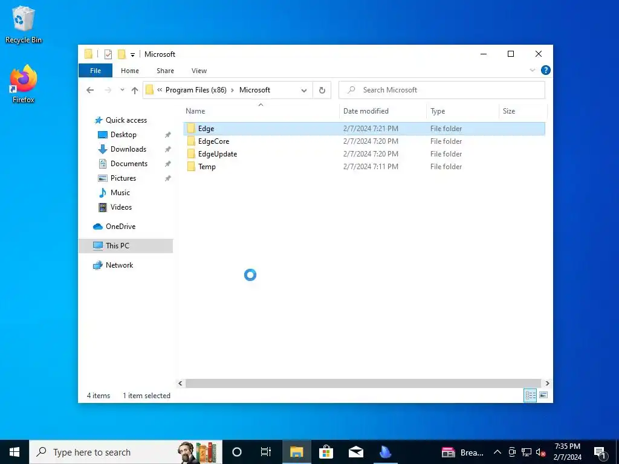The image size is (619, 464).
Task: Sort by the Date modified column header
Action: [383, 111]
